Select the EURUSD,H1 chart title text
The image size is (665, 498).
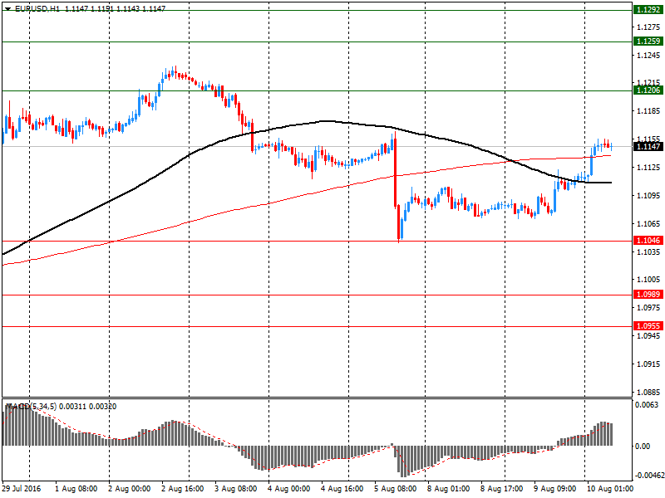coord(37,8)
